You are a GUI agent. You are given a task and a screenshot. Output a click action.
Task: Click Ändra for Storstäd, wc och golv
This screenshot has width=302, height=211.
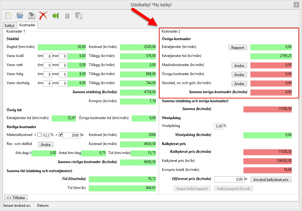(239, 83)
